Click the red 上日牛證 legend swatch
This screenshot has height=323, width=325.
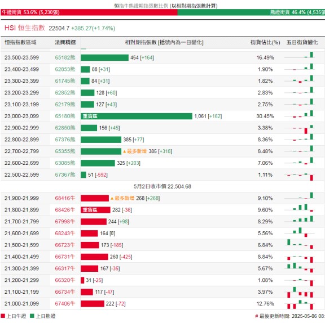(3, 316)
